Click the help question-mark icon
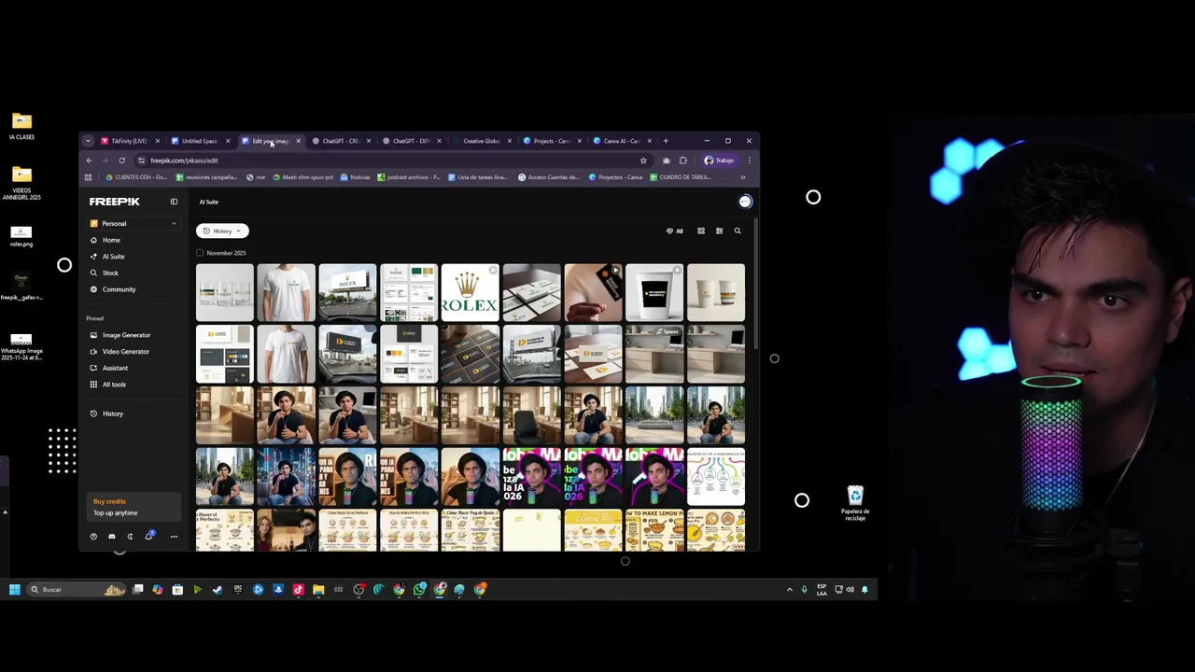 click(93, 537)
